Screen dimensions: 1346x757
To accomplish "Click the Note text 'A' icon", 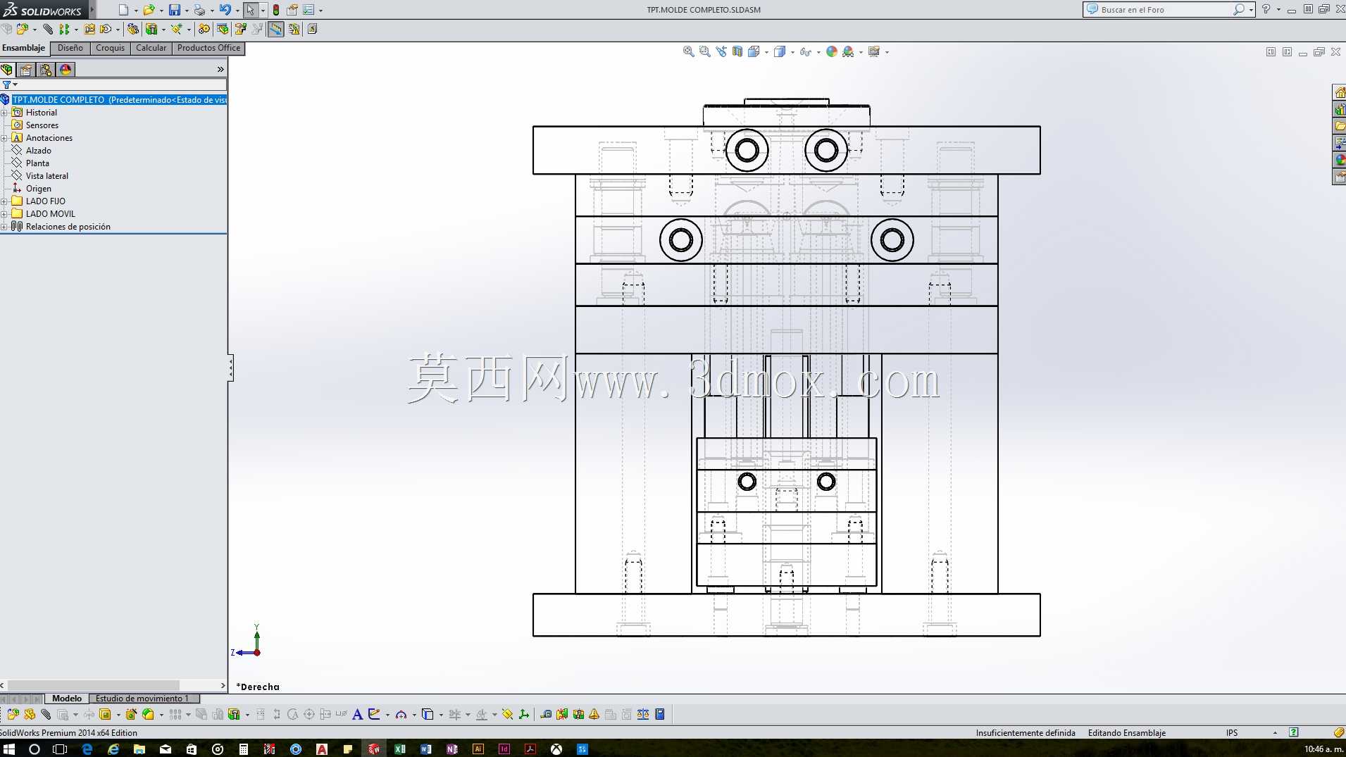I will (357, 714).
